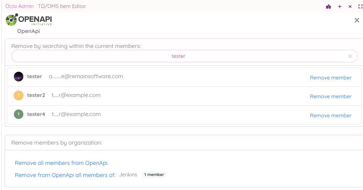This screenshot has height=190, width=363.
Task: Click the 1 member badge
Action: click(x=154, y=175)
